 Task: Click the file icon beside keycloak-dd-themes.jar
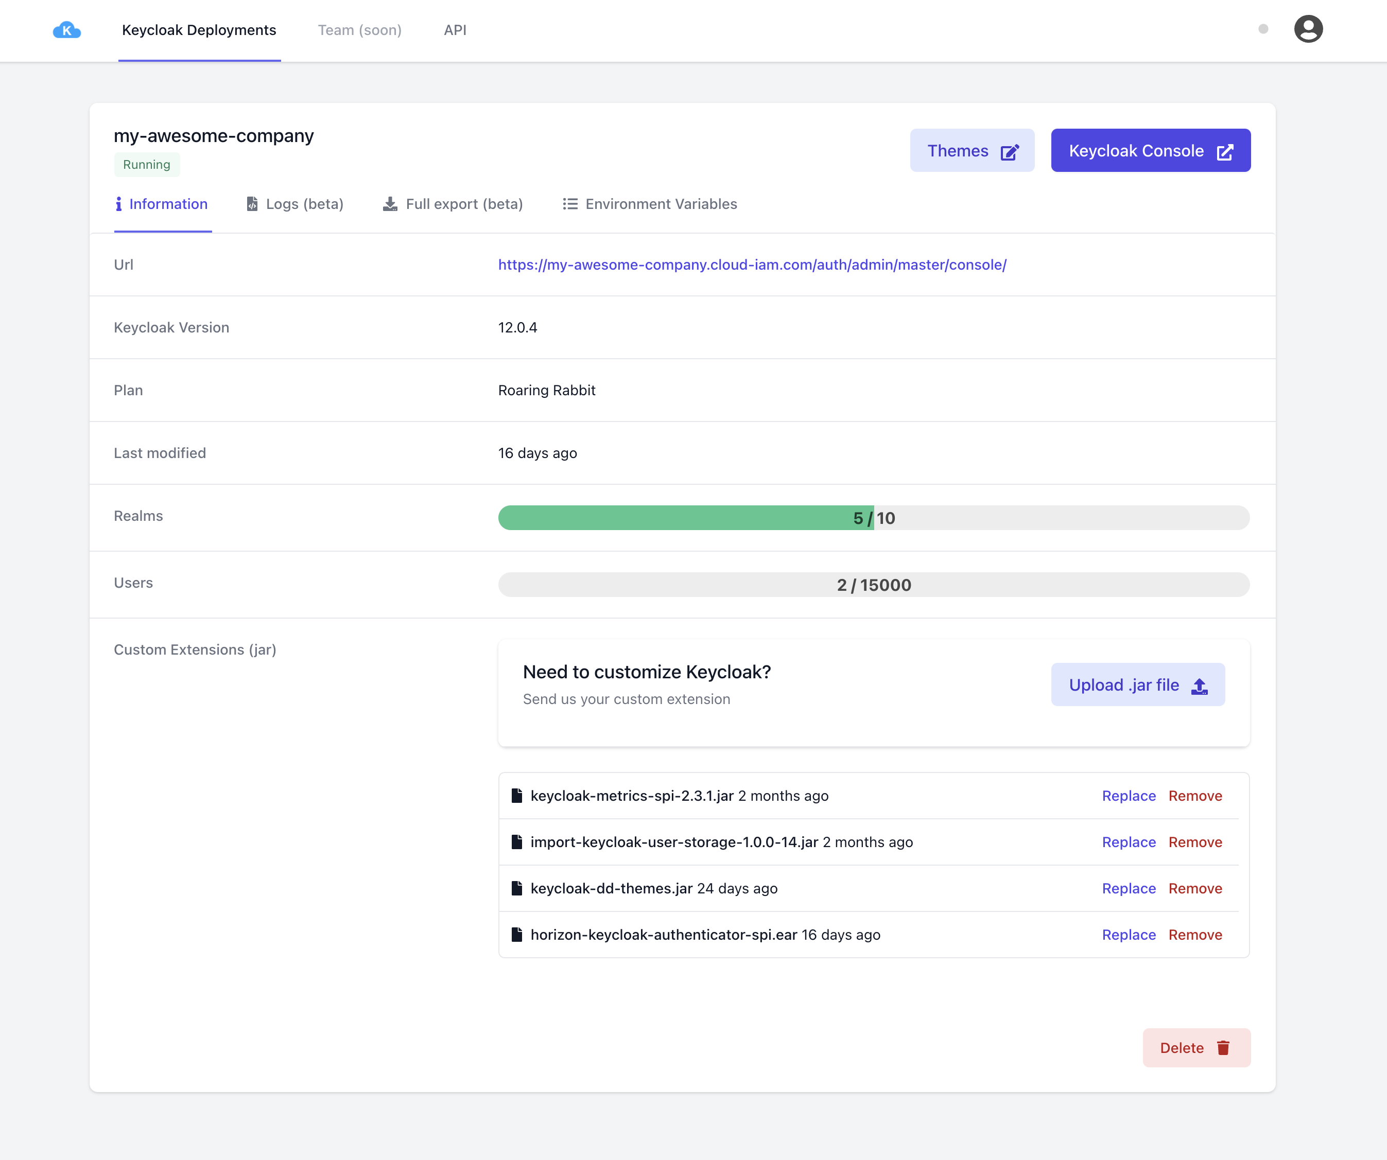tap(516, 888)
